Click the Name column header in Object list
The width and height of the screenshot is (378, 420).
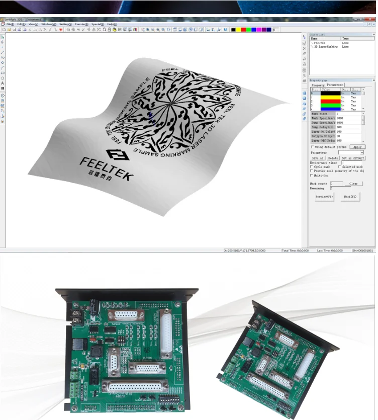325,39
